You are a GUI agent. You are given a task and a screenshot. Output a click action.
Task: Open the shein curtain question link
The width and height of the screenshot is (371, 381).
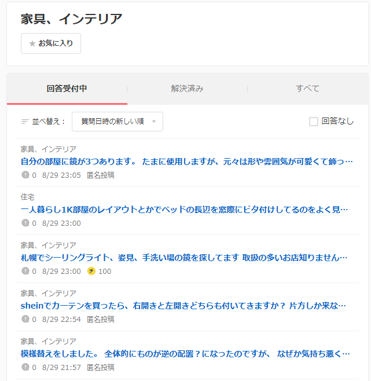click(183, 306)
